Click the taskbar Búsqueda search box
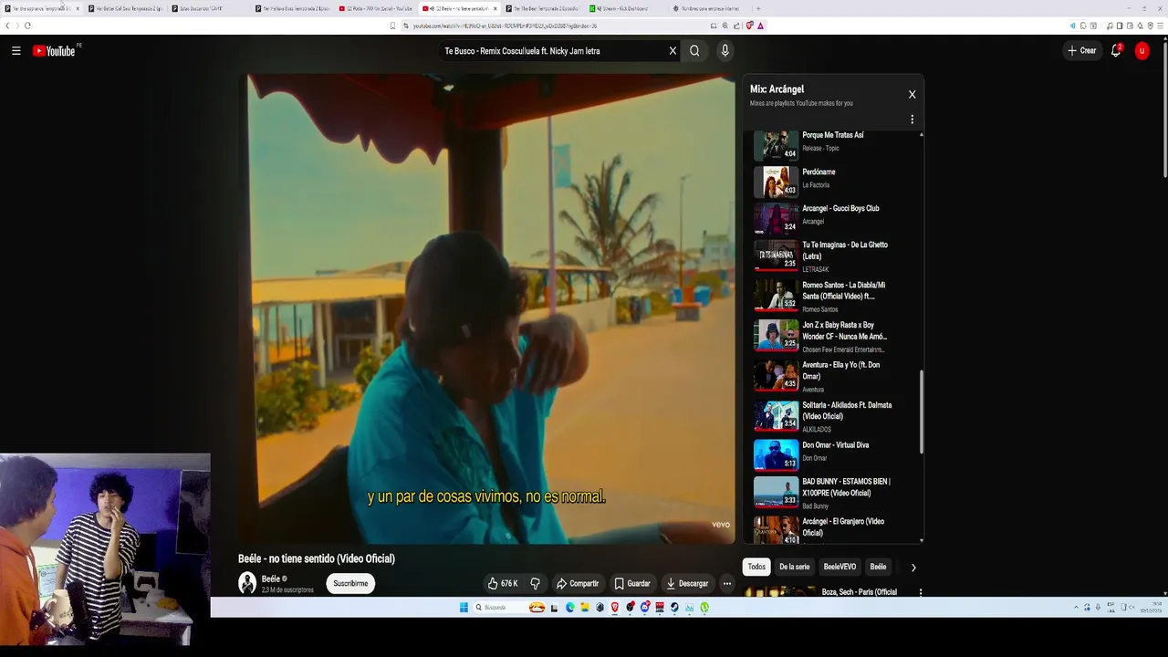The image size is (1168, 657). [x=509, y=608]
